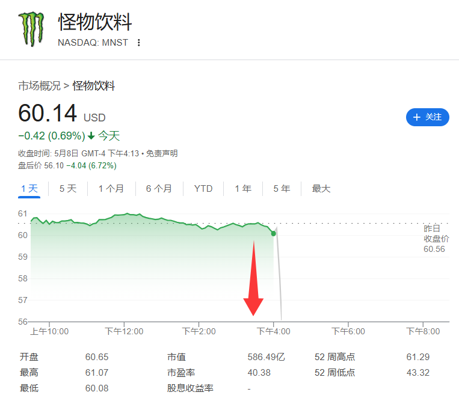Image resolution: width=459 pixels, height=407 pixels.
Task: Click the 昨日收盘价 60.56 label
Action: 436,239
